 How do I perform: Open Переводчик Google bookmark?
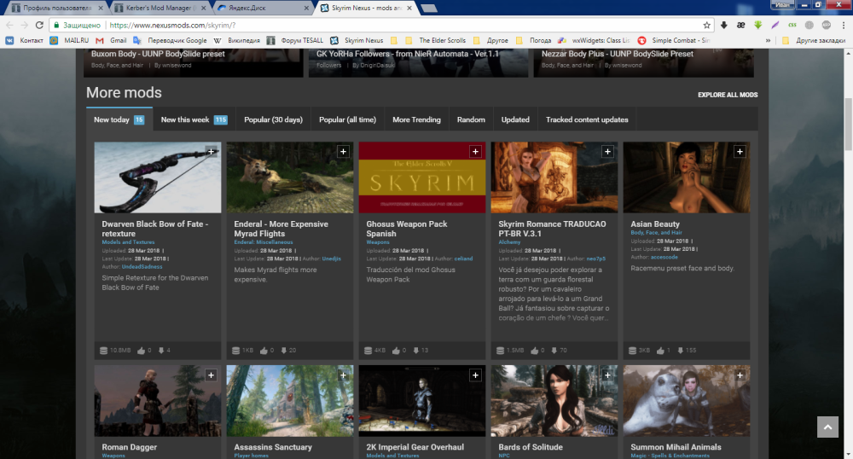[x=171, y=40]
